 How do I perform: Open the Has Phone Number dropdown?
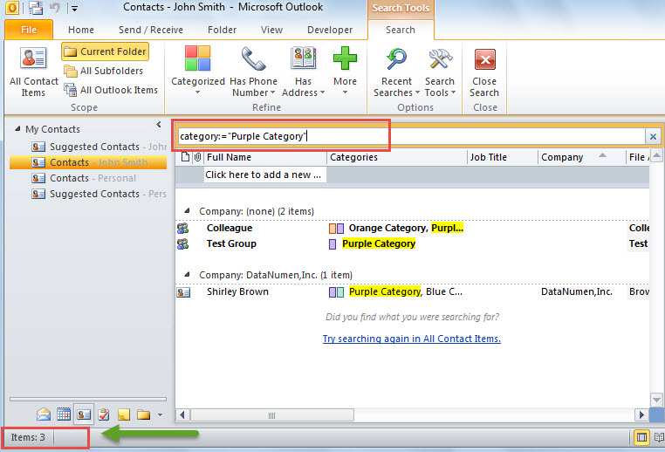pos(253,71)
